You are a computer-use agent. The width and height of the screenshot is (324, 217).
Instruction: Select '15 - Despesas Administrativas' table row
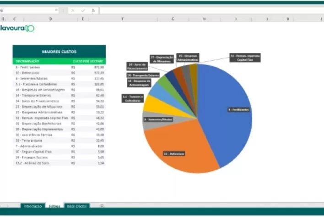(x=59, y=112)
